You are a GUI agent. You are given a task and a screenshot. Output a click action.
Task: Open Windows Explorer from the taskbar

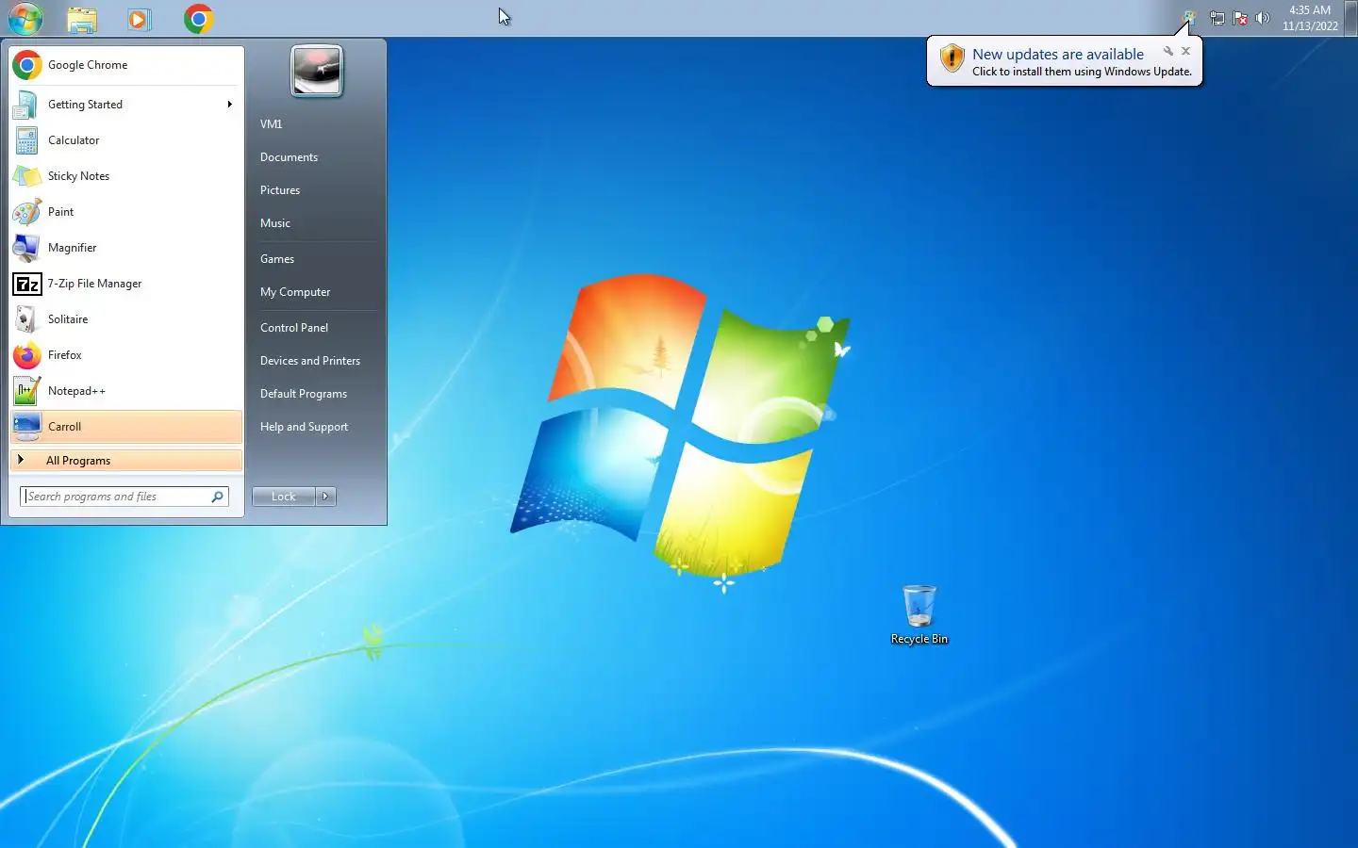(82, 19)
